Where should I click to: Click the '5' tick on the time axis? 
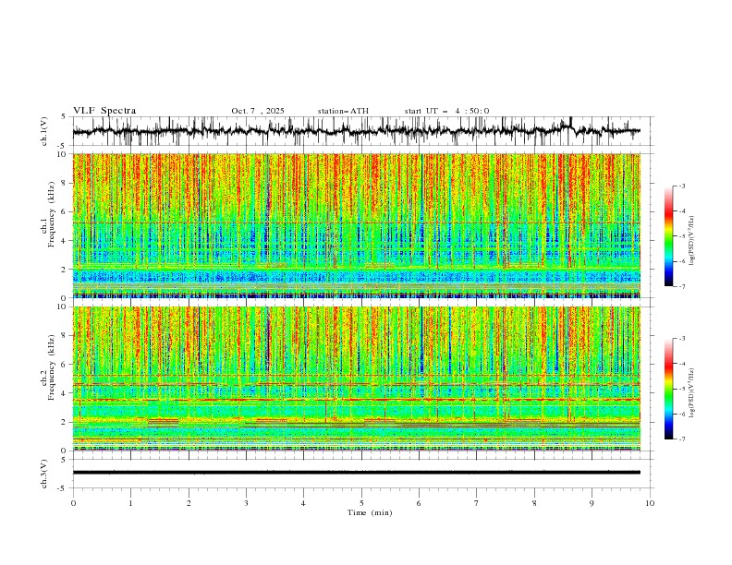[x=361, y=503]
